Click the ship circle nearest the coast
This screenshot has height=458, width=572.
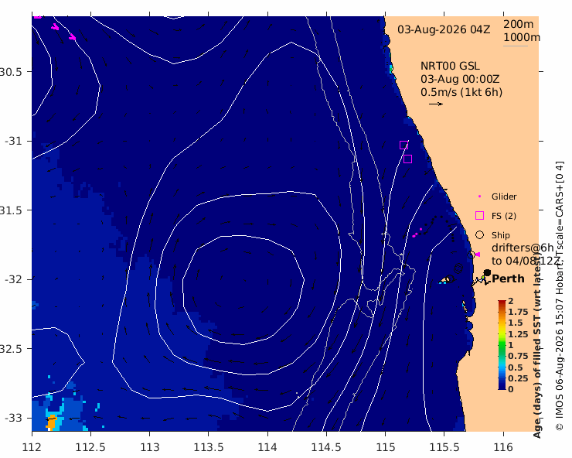471,255
